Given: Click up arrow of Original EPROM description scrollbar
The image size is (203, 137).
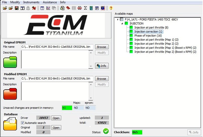Looking at the screenshot, I should [x=91, y=53].
